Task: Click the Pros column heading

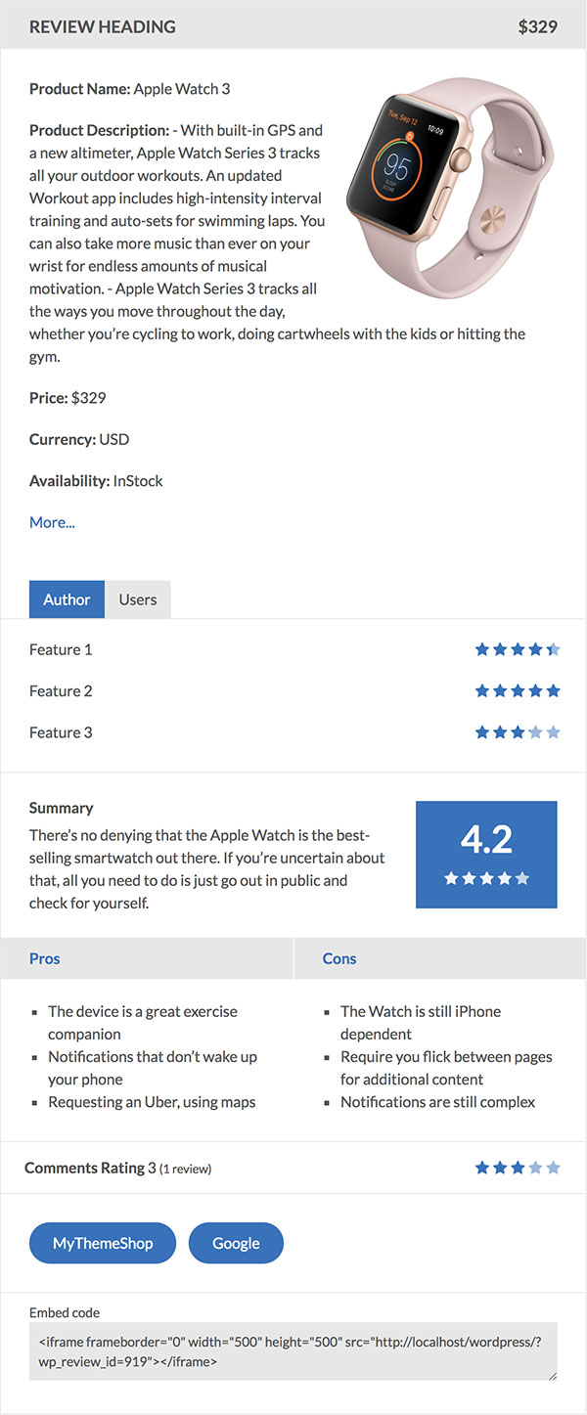Action: 45,958
